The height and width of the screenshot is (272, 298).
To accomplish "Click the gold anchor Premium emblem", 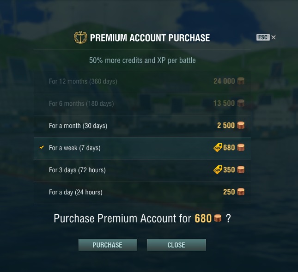I will [x=80, y=37].
